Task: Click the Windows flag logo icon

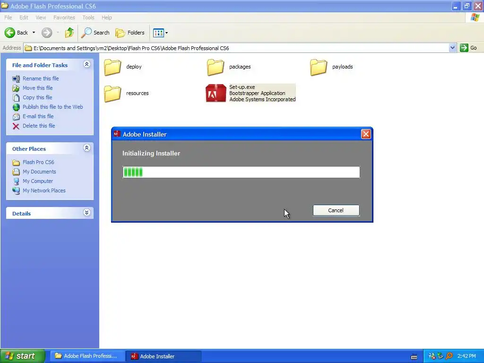Action: click(475, 17)
